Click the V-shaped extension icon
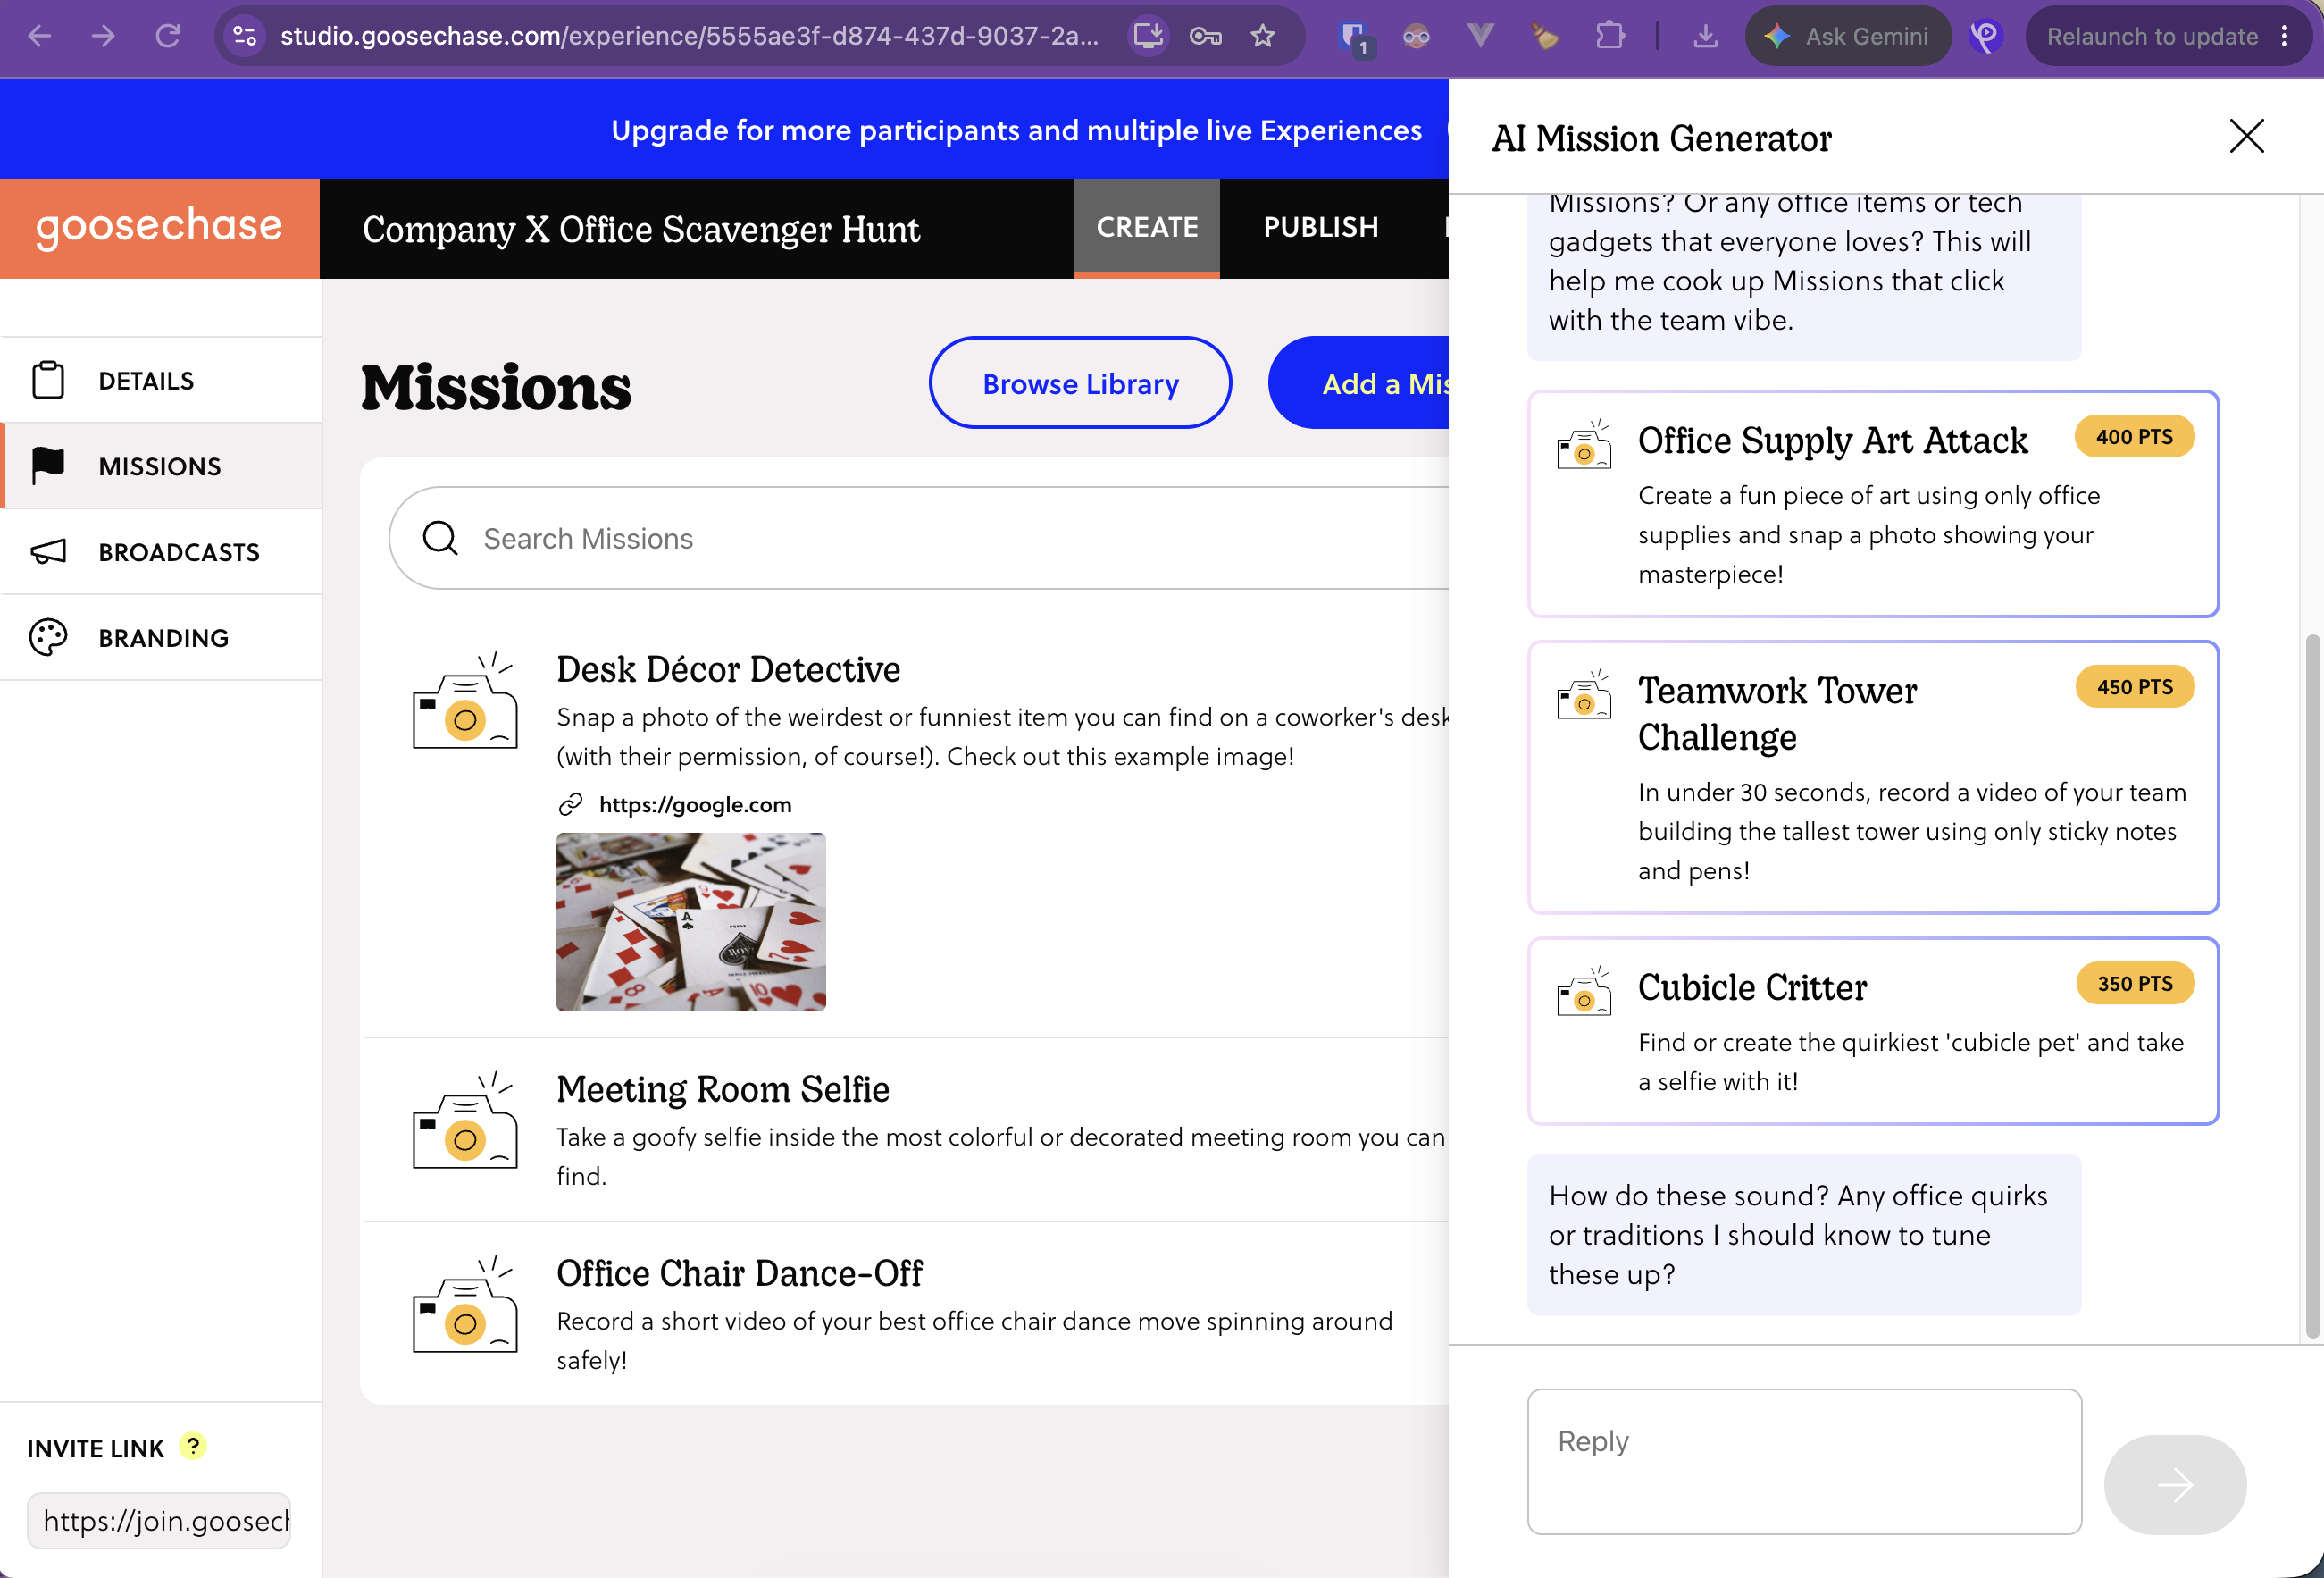This screenshot has width=2324, height=1578. pyautogui.click(x=1481, y=36)
